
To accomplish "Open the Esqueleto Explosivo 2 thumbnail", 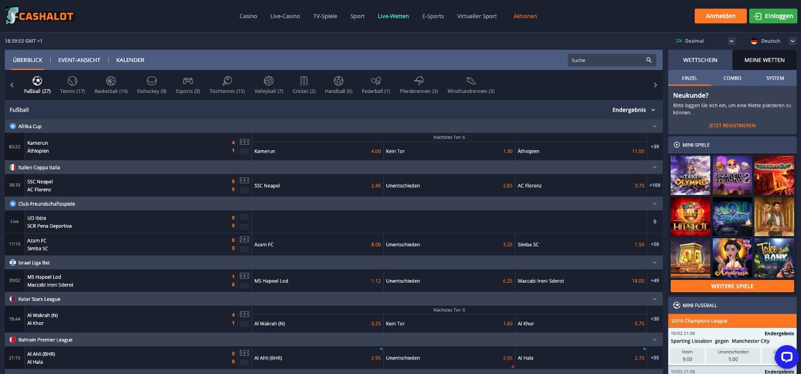I will click(732, 175).
